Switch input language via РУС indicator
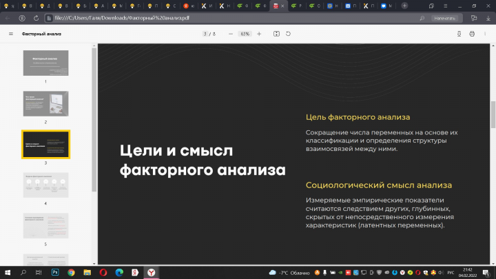Screen dimensions: 496x279 coord(451,272)
